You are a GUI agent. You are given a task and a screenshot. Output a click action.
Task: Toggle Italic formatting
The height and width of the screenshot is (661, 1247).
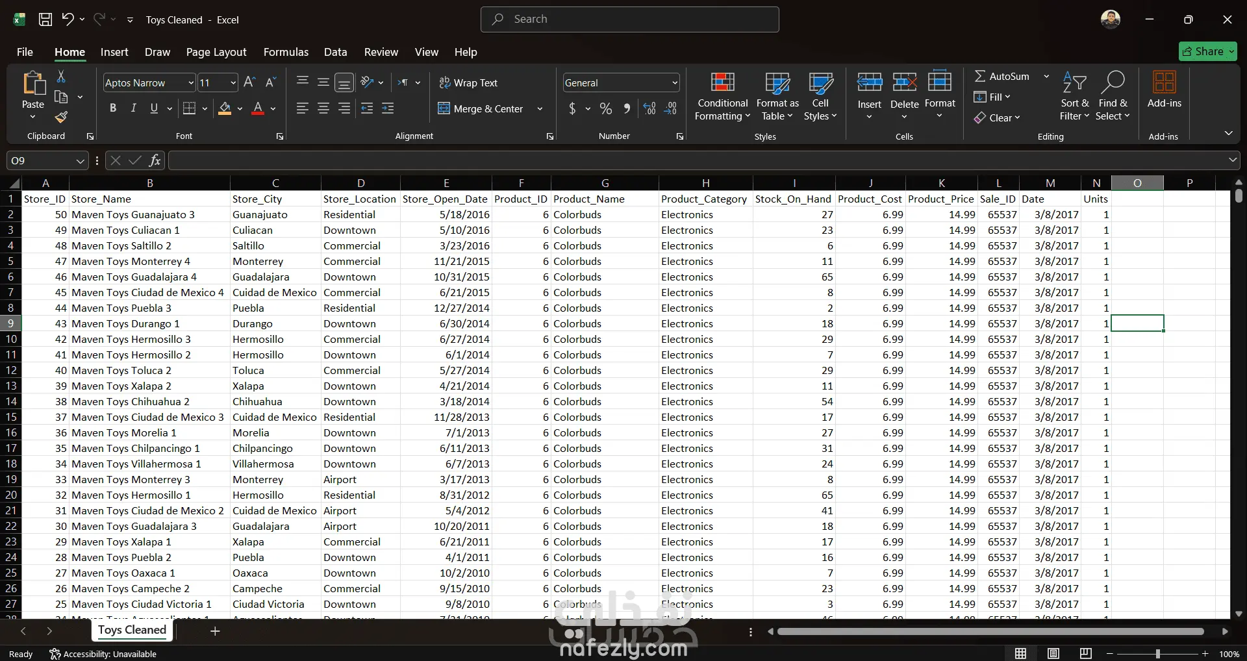[x=133, y=108]
